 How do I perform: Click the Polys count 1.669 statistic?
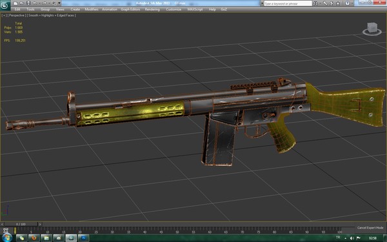[14, 28]
